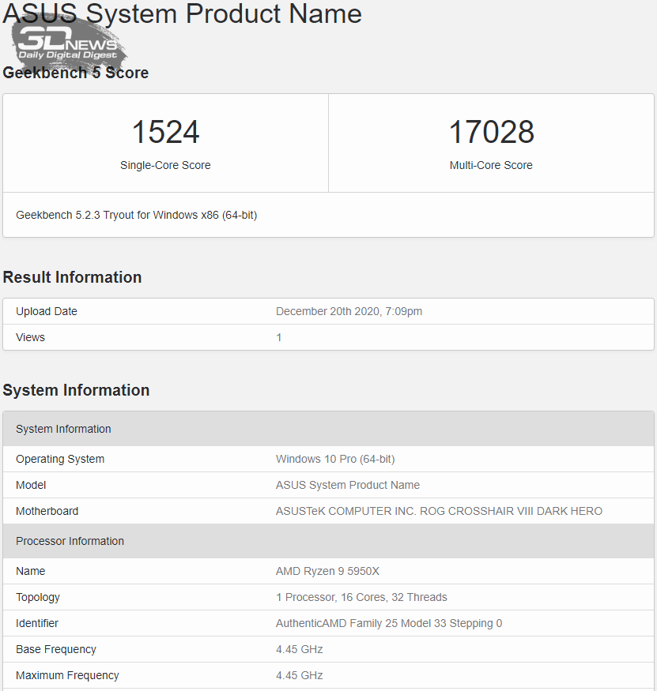Screen dimensions: 657x691
Task: Select the Base Frequency value 4.45 GHz
Action: coord(299,649)
